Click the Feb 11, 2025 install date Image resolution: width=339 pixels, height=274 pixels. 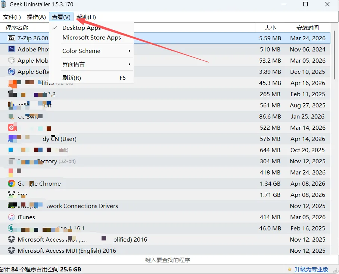coord(307,94)
